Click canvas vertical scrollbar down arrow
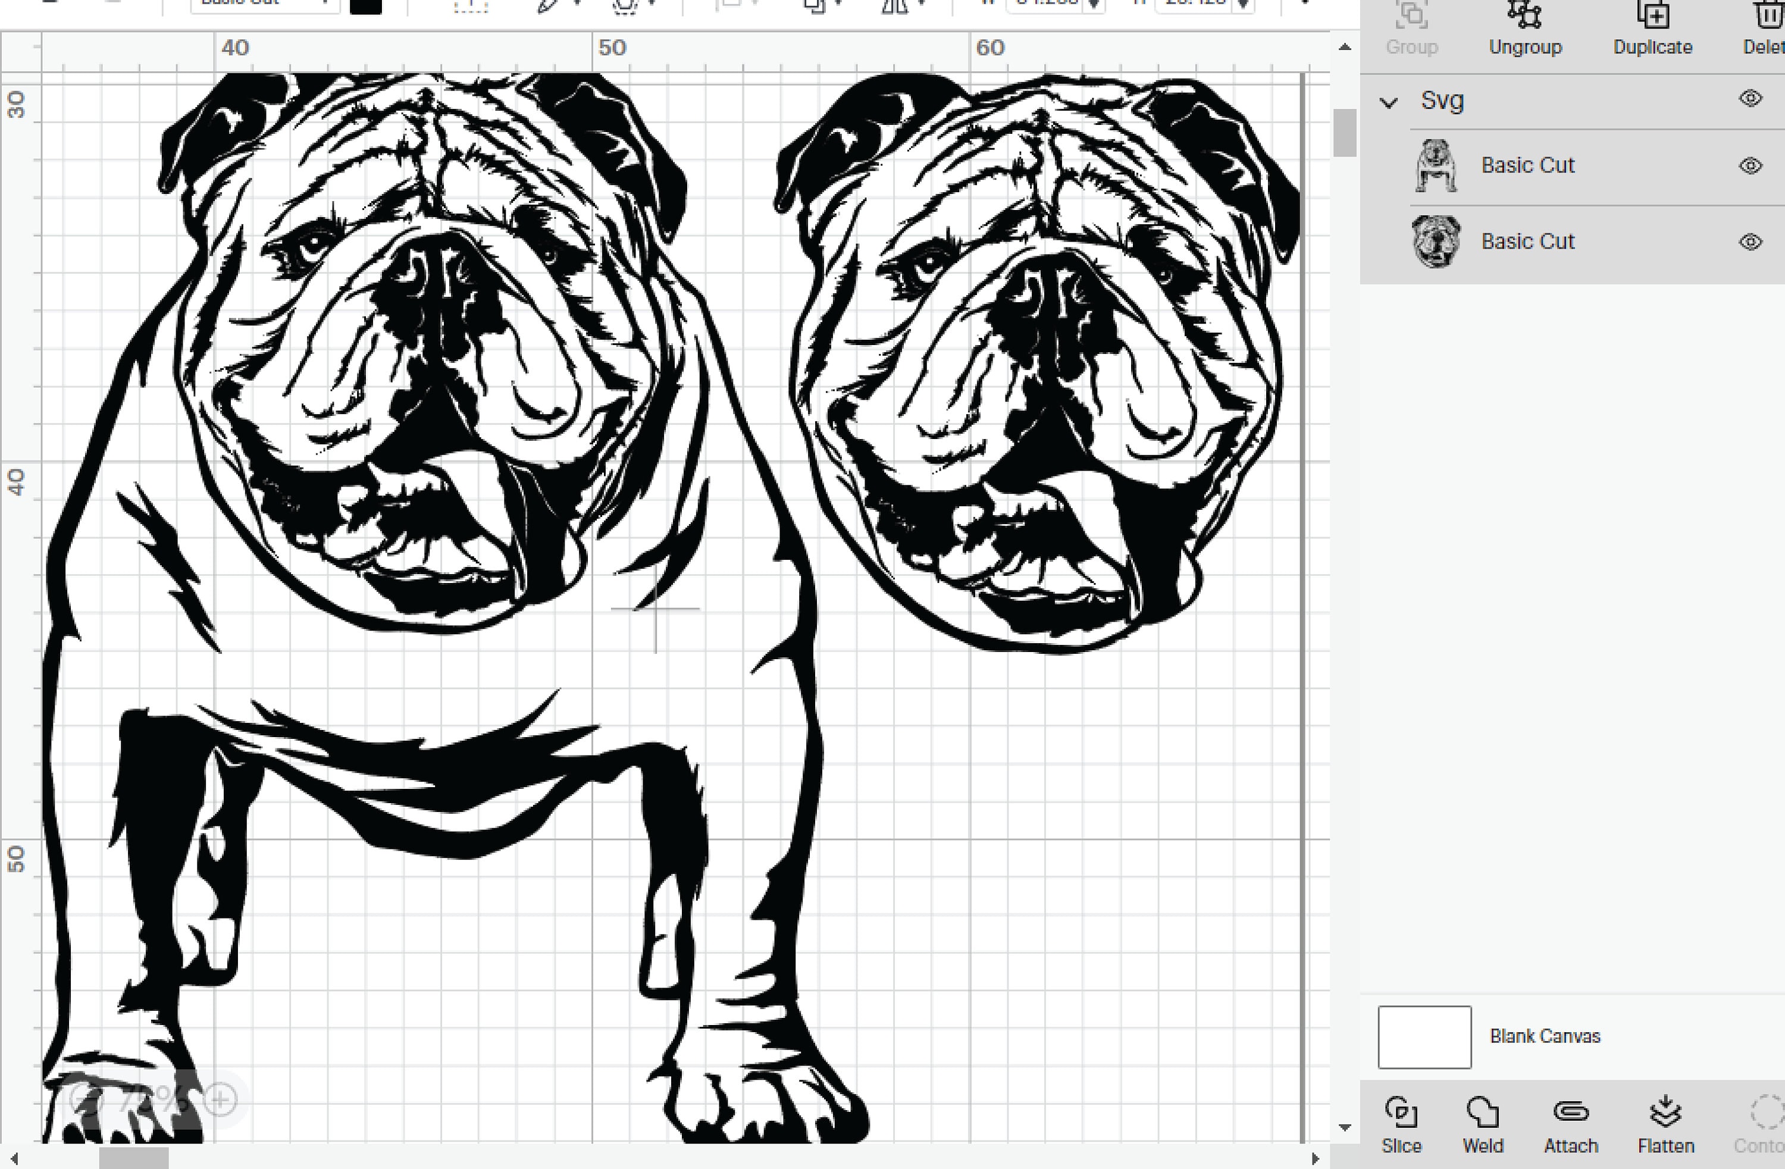Image resolution: width=1785 pixels, height=1169 pixels. (1345, 1126)
